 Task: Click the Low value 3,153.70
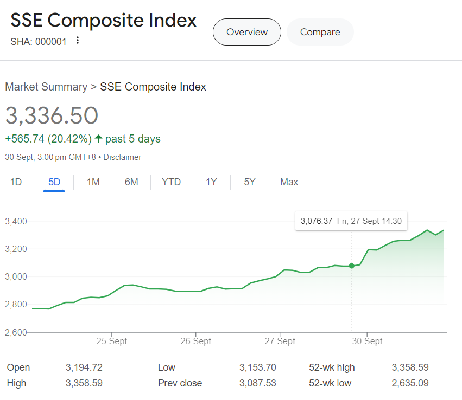(x=257, y=367)
